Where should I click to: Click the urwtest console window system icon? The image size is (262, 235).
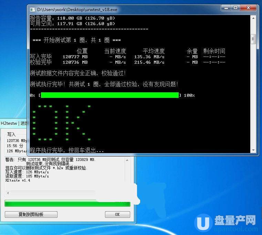click(32, 10)
